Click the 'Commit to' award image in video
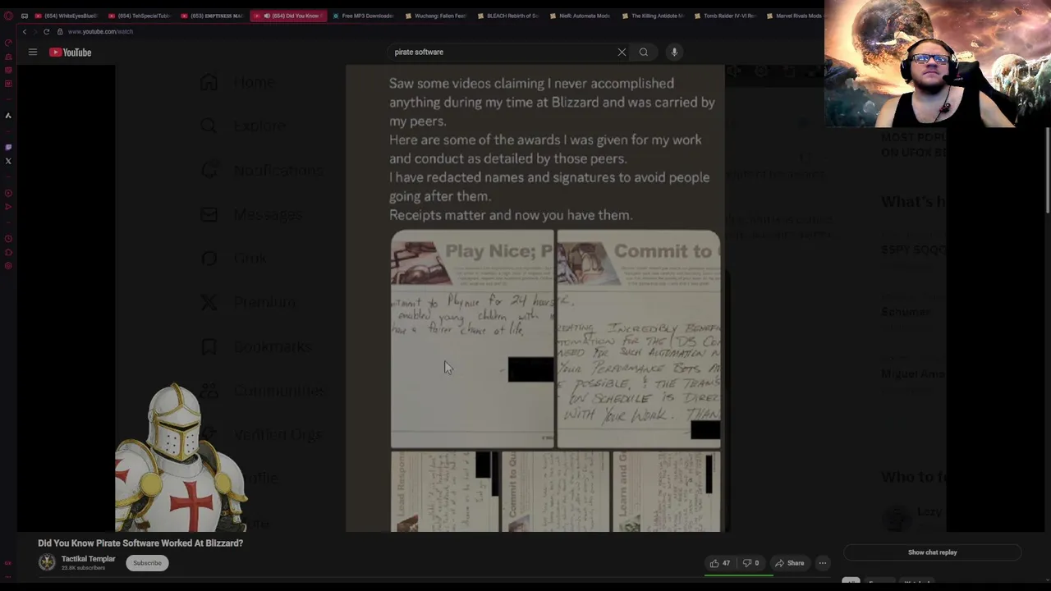Screen dimensions: 1051x591 pyautogui.click(x=639, y=339)
